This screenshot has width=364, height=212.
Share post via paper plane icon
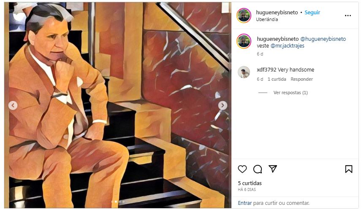[273, 169]
